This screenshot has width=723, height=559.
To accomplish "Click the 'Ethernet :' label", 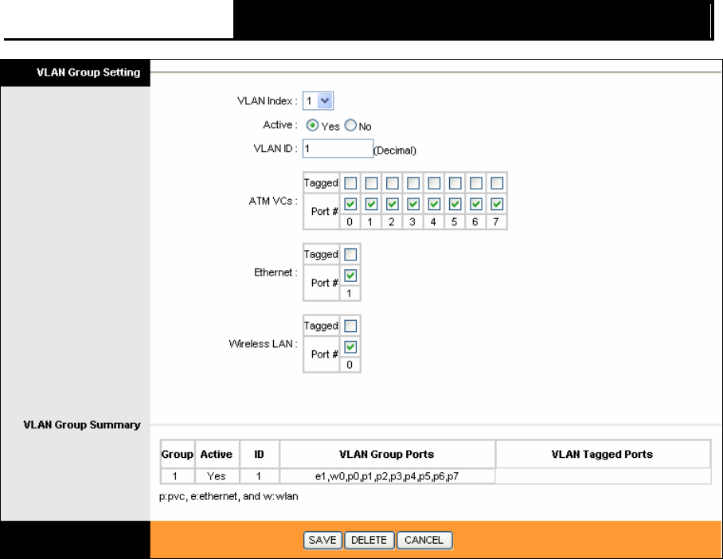I will click(x=276, y=272).
